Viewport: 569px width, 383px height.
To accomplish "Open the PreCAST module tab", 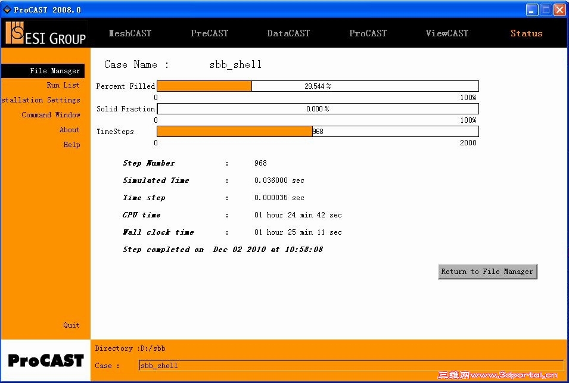I will click(x=209, y=33).
